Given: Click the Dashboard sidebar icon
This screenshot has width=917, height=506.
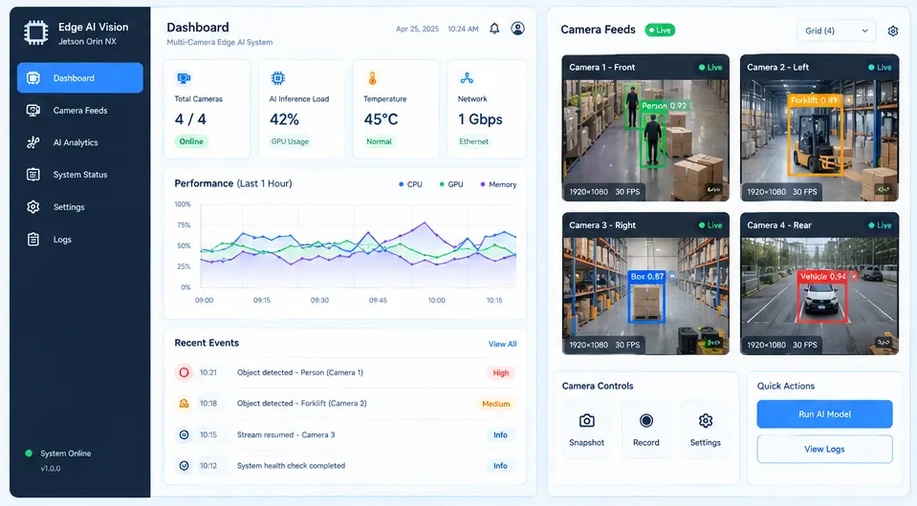Looking at the screenshot, I should (x=33, y=77).
